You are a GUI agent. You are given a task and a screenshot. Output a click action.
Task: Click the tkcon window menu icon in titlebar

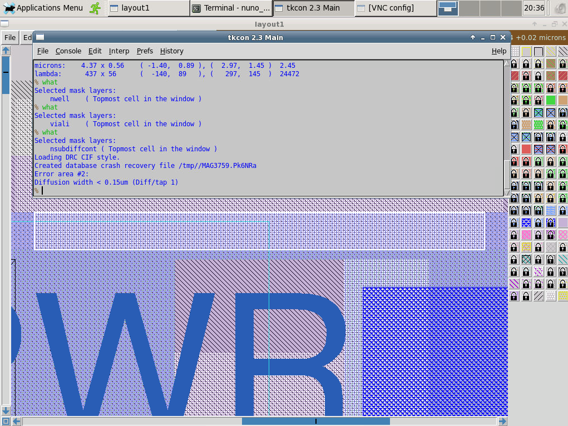pyautogui.click(x=40, y=37)
